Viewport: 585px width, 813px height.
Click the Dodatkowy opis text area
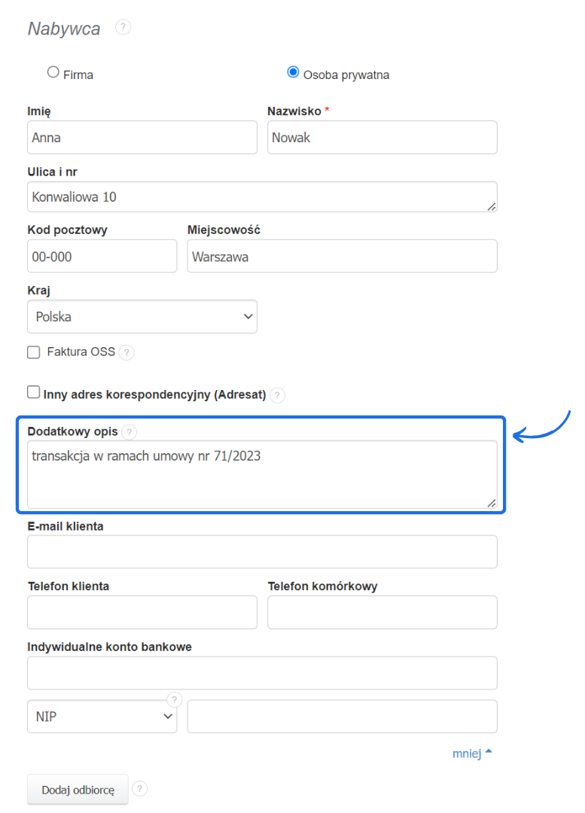coord(262,474)
